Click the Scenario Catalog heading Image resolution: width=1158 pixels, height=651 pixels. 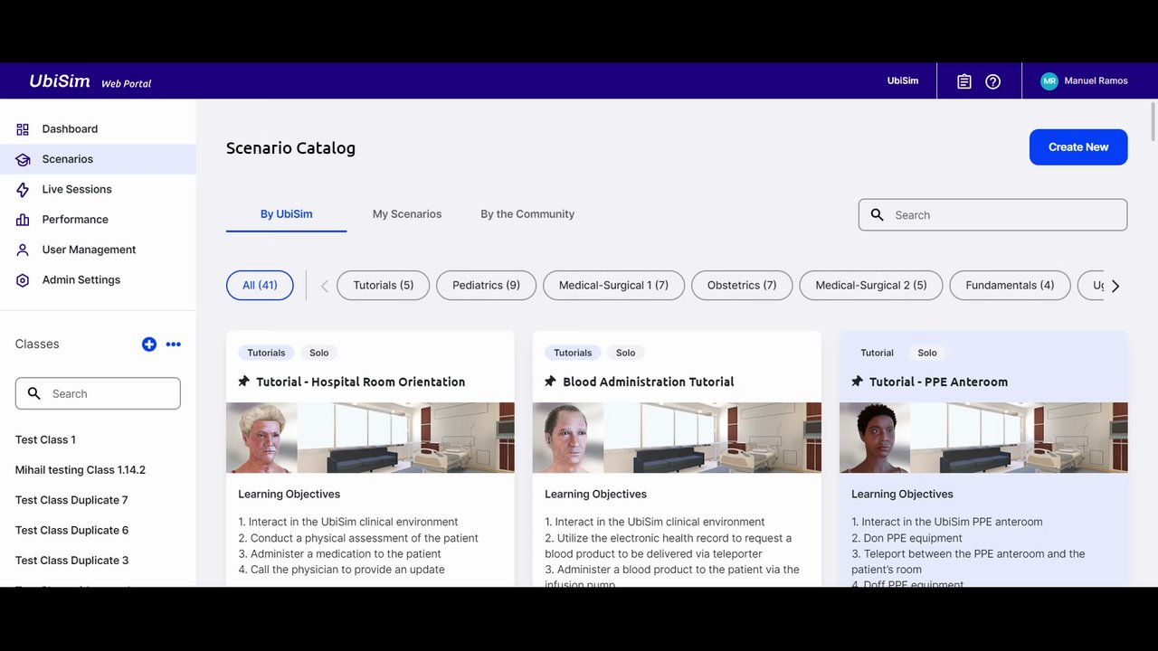tap(290, 148)
